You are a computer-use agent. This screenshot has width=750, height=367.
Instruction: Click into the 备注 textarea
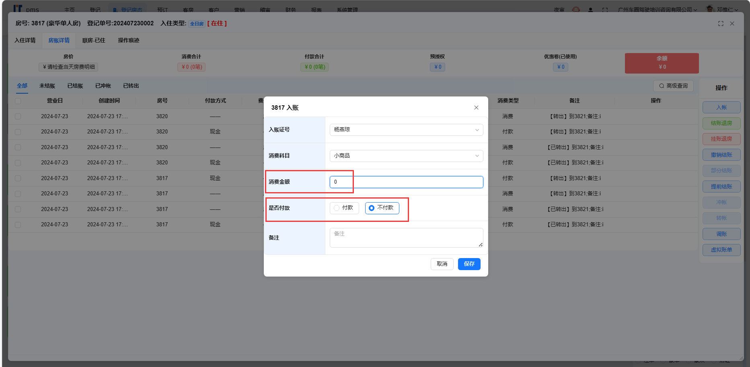(406, 238)
